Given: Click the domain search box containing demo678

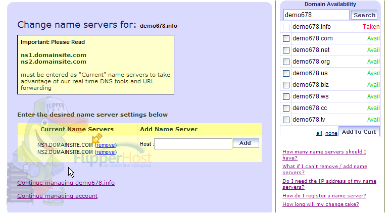Looking at the screenshot, I should [x=316, y=15].
